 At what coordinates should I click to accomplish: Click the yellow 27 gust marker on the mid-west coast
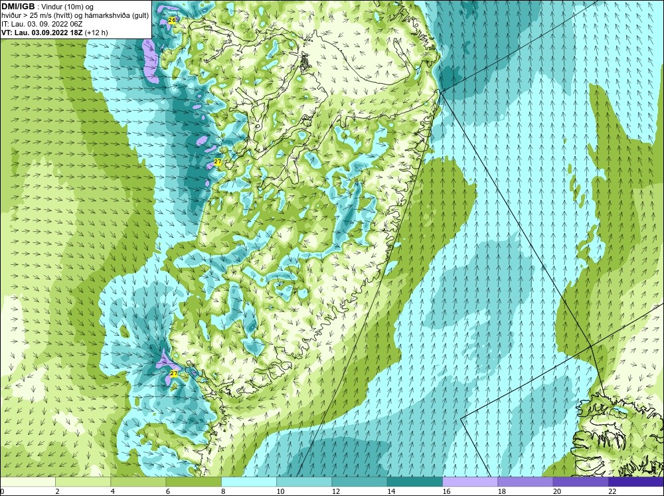(x=218, y=162)
